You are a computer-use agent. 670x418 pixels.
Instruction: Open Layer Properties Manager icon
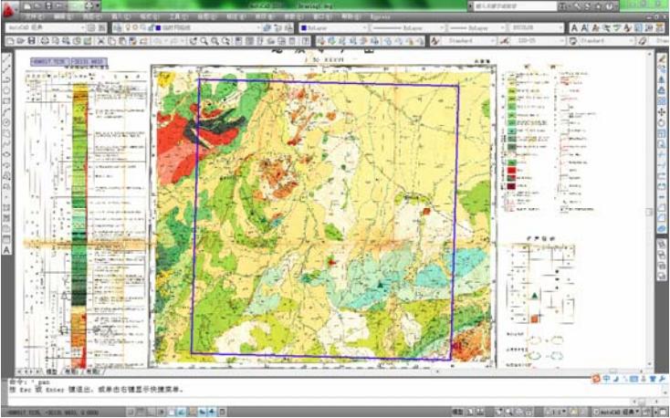point(117,28)
